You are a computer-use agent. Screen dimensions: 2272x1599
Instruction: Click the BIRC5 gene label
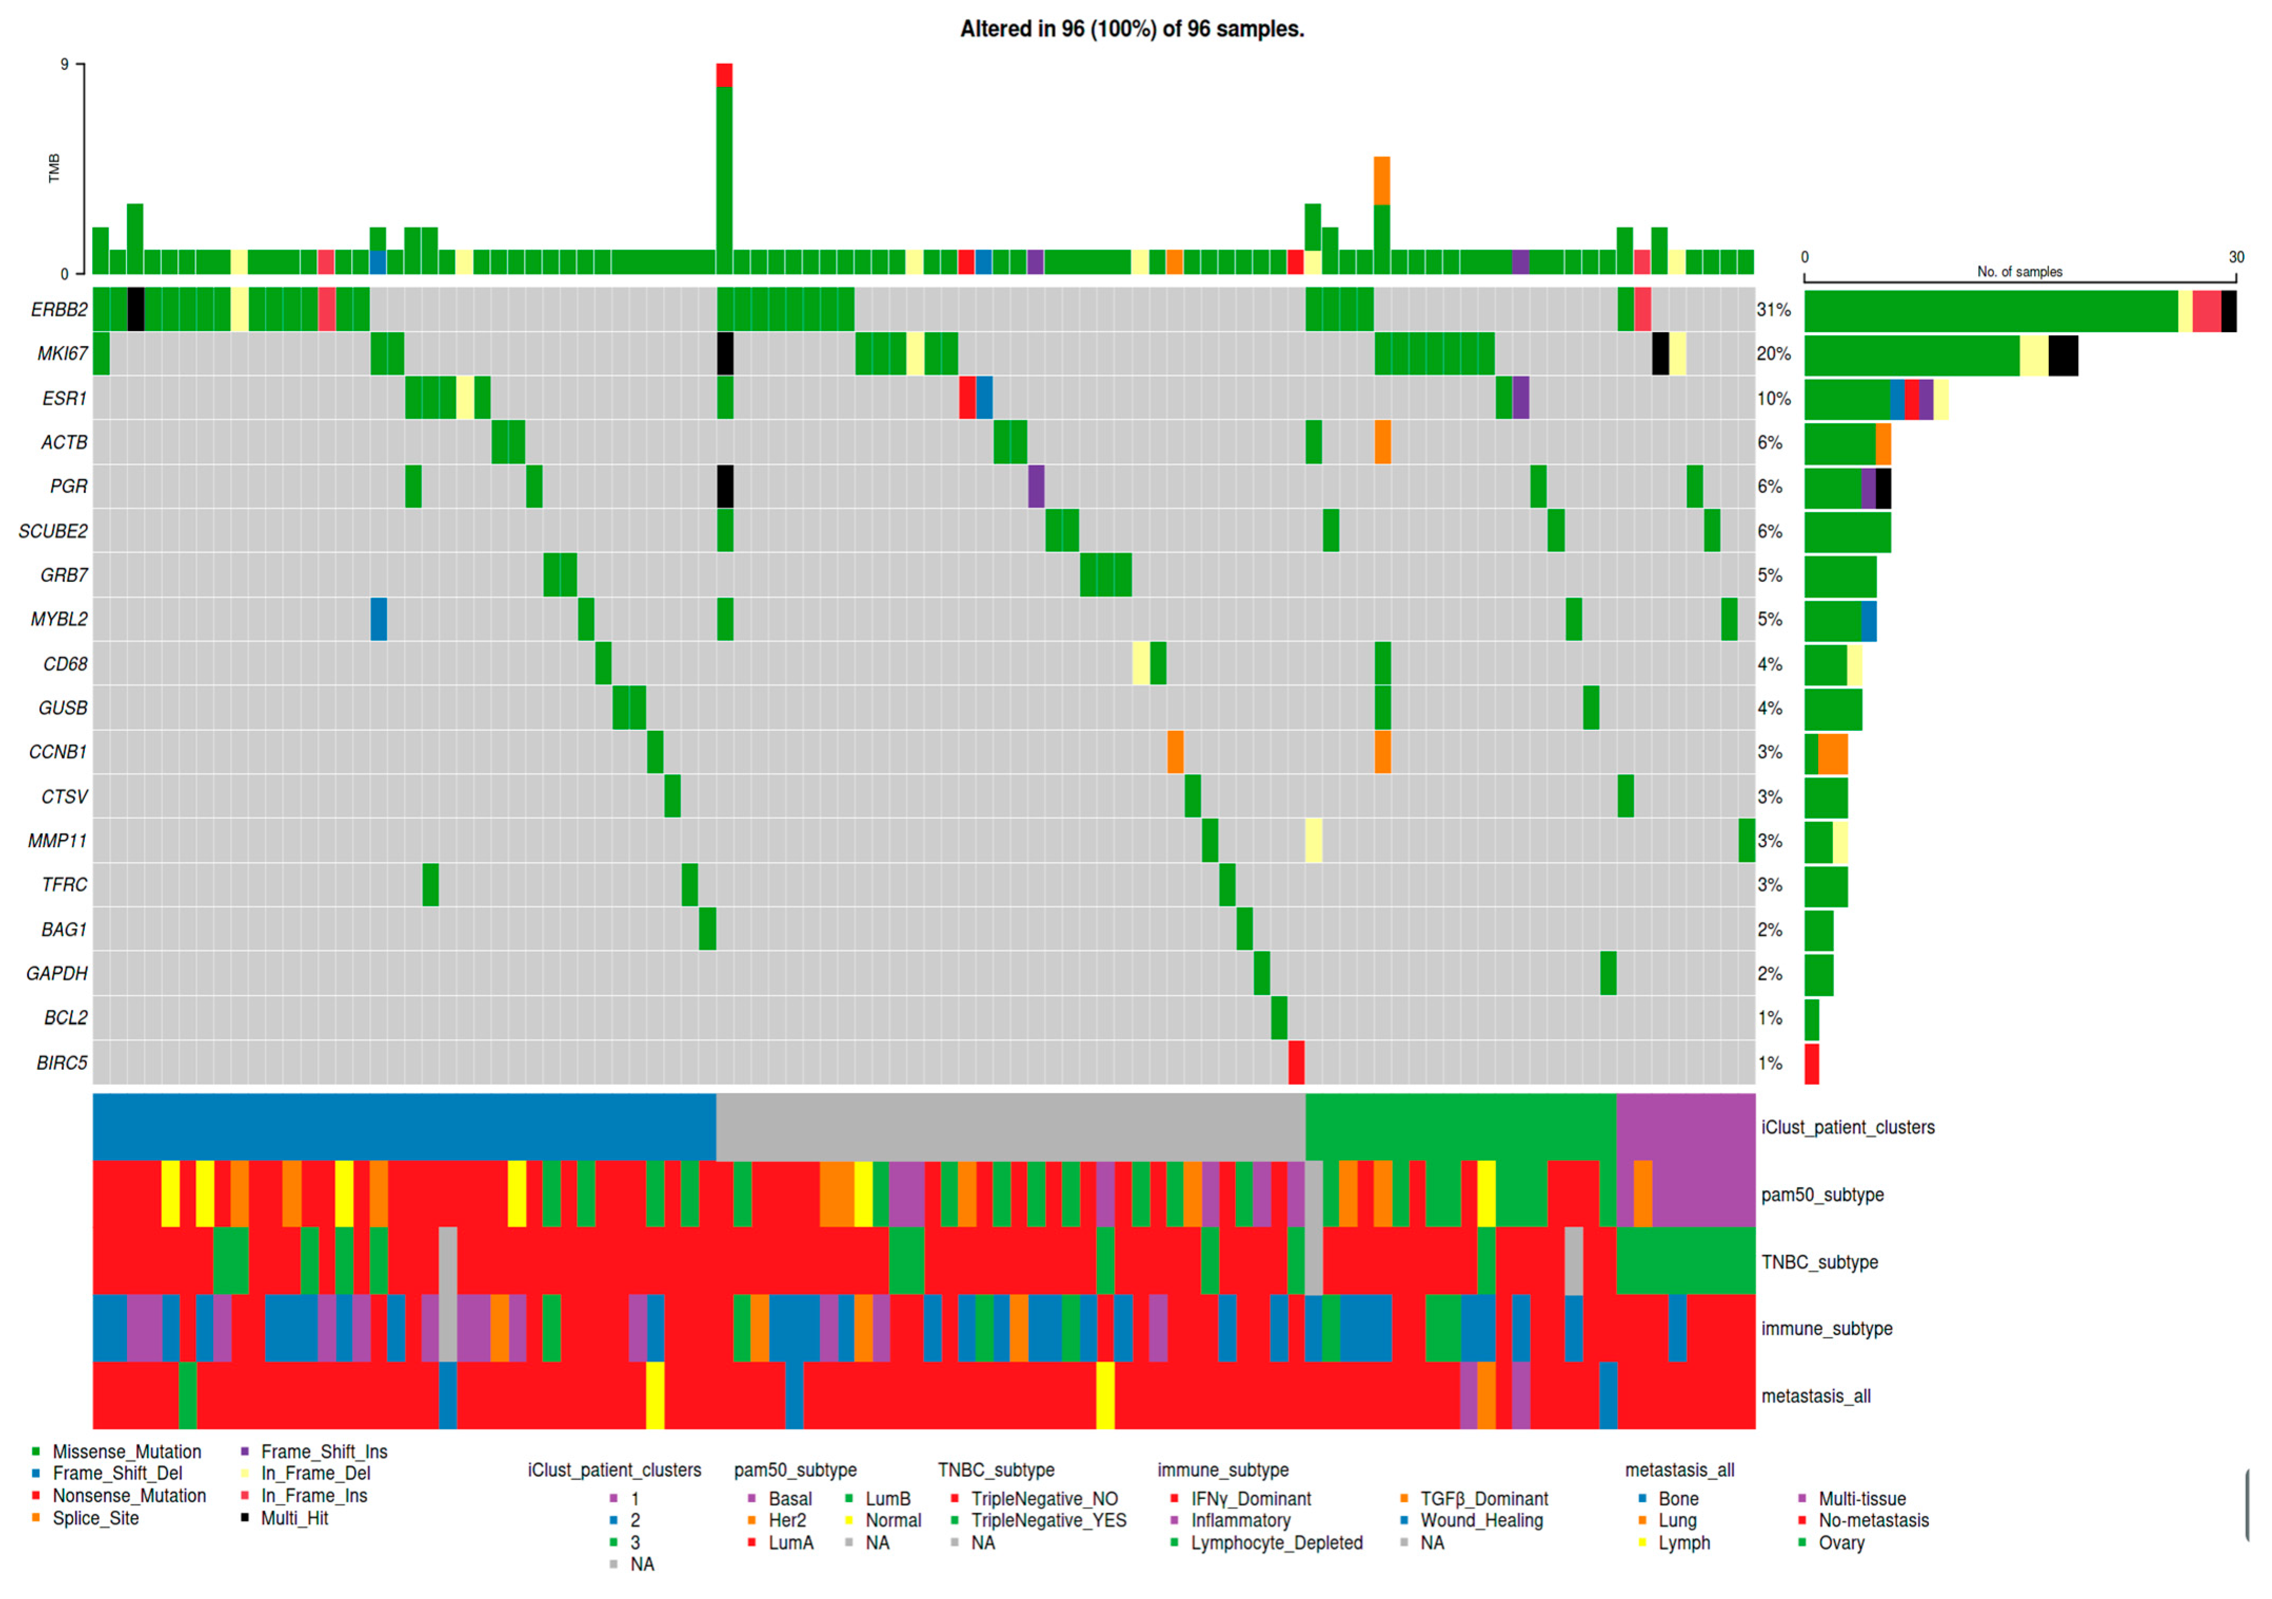[x=62, y=1064]
